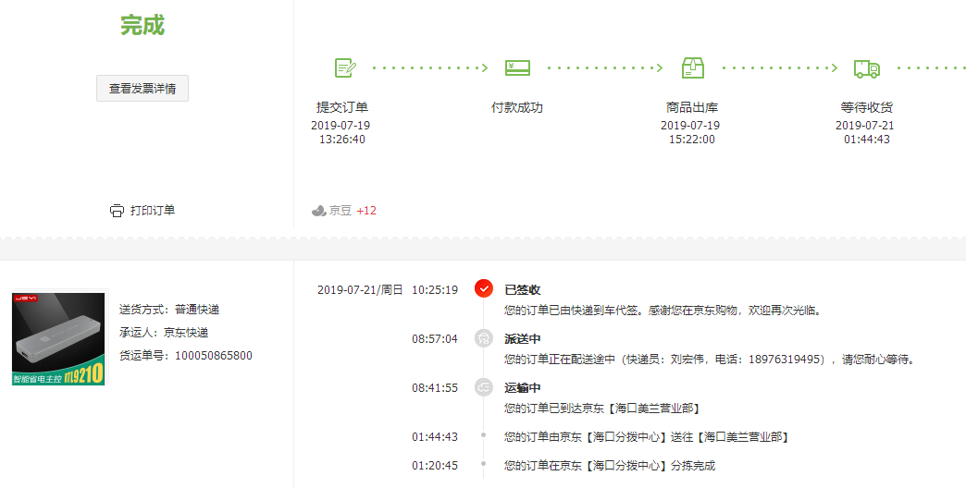Click the 01:44:43 tracking timestamp
Image resolution: width=966 pixels, height=488 pixels.
coord(435,437)
